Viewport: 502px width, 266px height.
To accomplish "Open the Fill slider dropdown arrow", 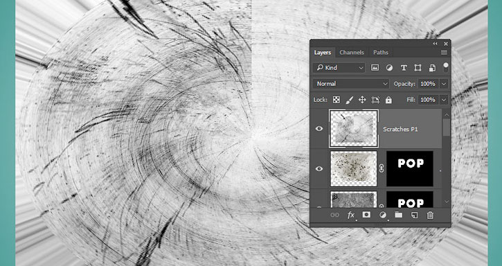I will click(x=444, y=100).
